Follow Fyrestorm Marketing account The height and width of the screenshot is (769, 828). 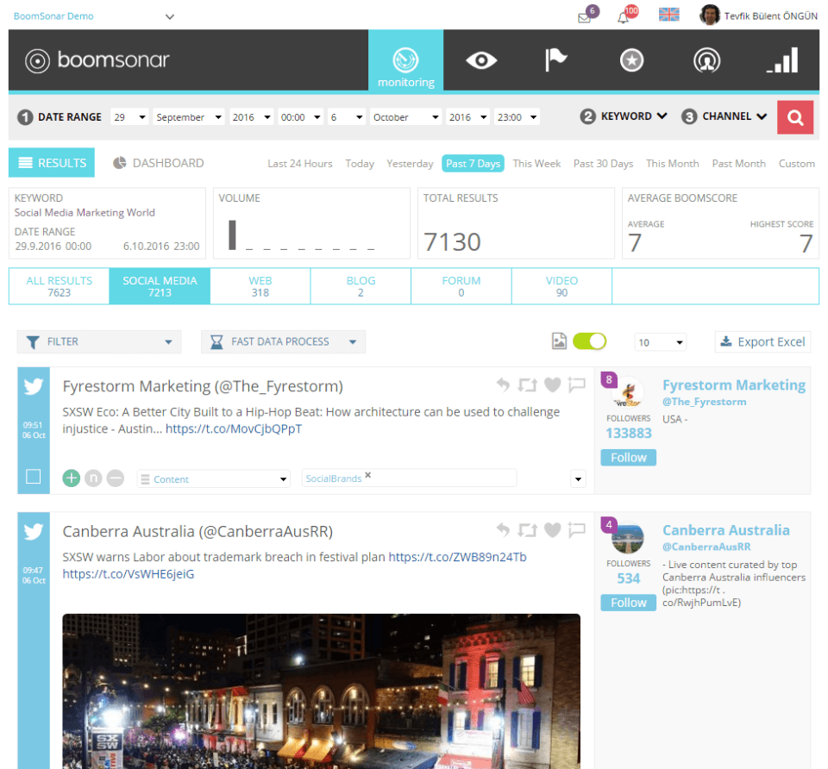coord(629,458)
